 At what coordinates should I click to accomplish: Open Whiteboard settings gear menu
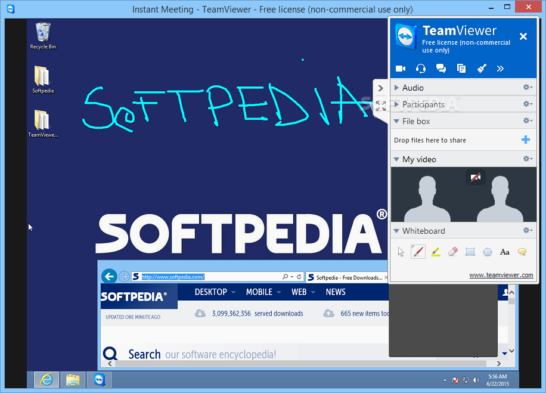click(x=528, y=230)
